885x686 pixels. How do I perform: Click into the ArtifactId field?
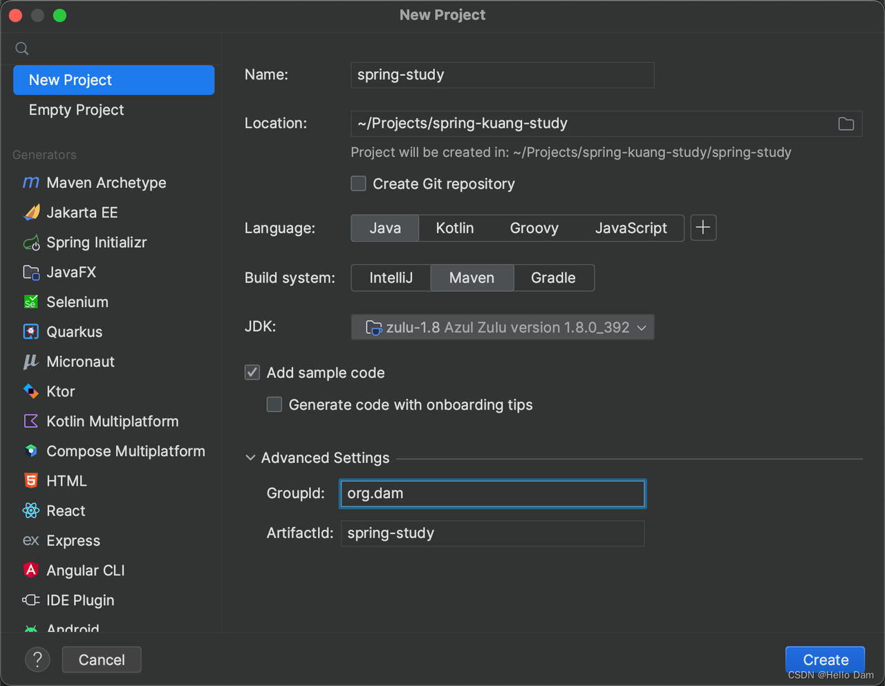(x=493, y=533)
